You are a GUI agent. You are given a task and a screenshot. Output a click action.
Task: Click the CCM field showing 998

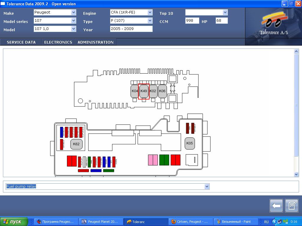click(x=192, y=21)
